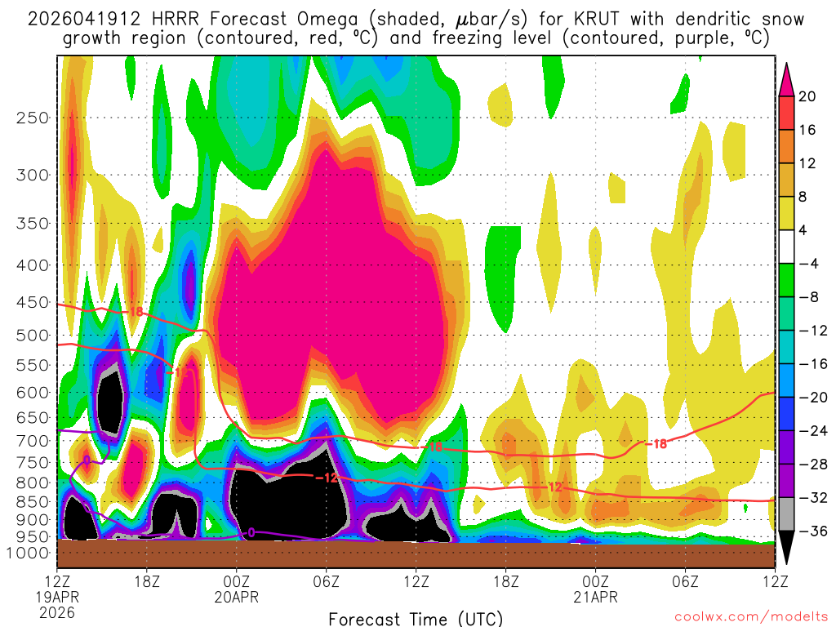The height and width of the screenshot is (627, 836).
Task: Select the 400 pressure level label
Action: (x=33, y=265)
